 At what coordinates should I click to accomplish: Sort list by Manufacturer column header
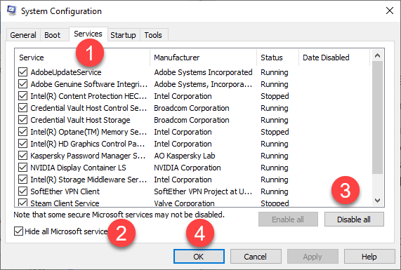[x=204, y=58]
